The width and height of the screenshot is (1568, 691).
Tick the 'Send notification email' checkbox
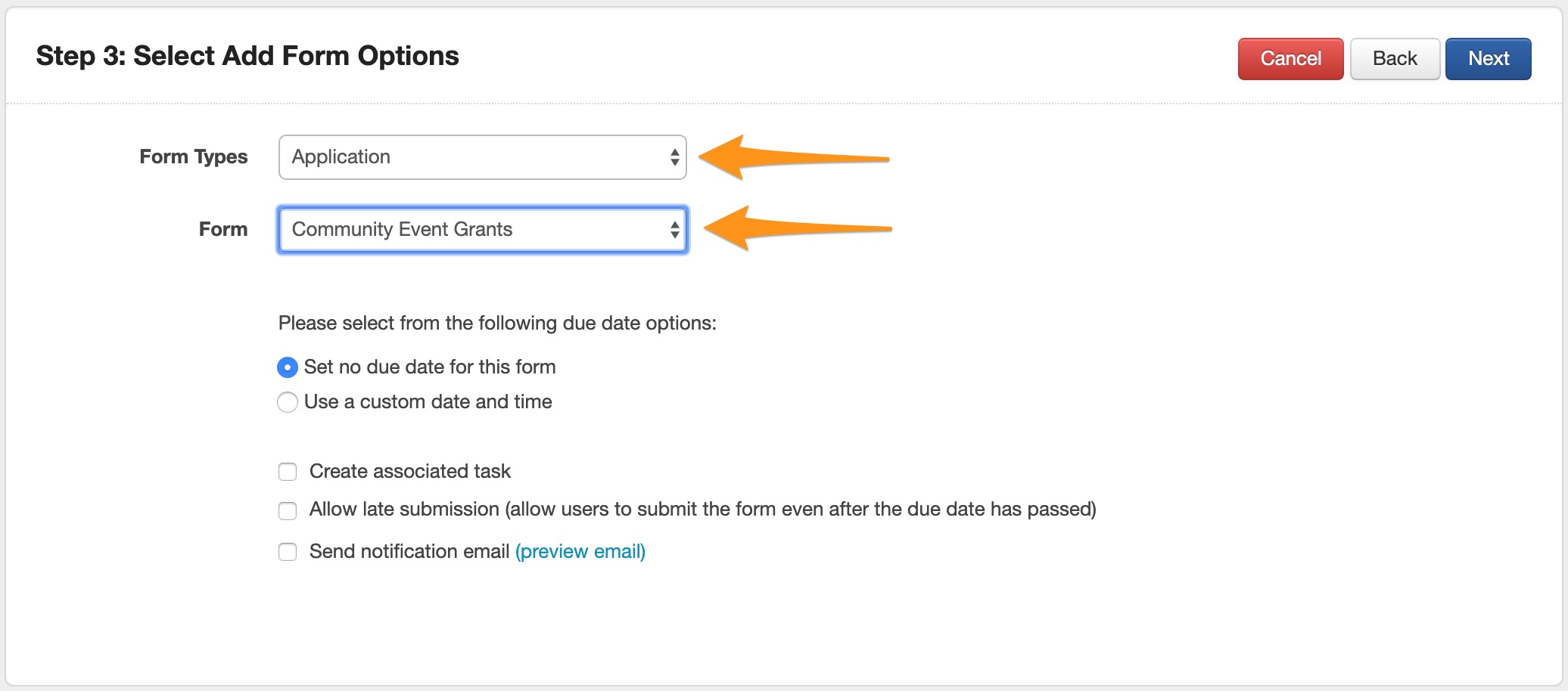click(288, 552)
